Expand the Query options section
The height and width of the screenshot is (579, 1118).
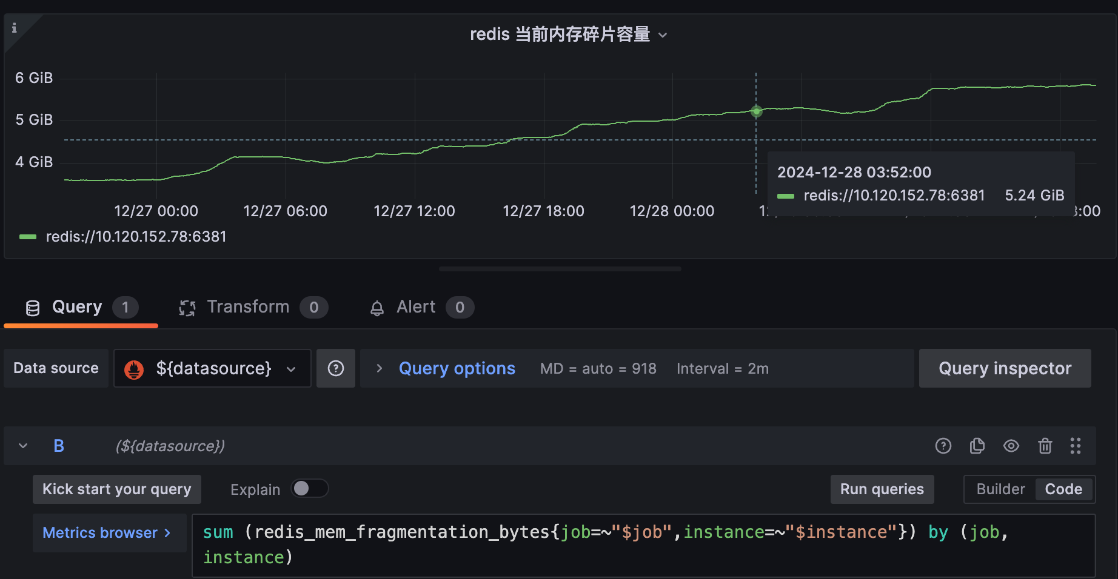tap(457, 368)
